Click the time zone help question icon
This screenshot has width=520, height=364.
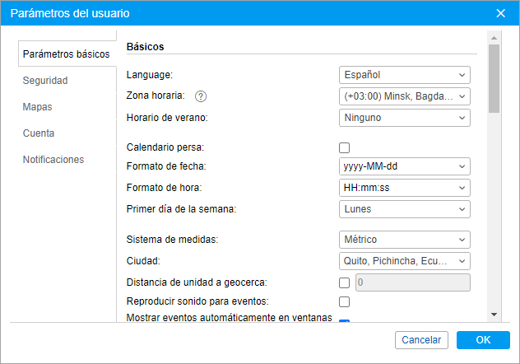(201, 96)
